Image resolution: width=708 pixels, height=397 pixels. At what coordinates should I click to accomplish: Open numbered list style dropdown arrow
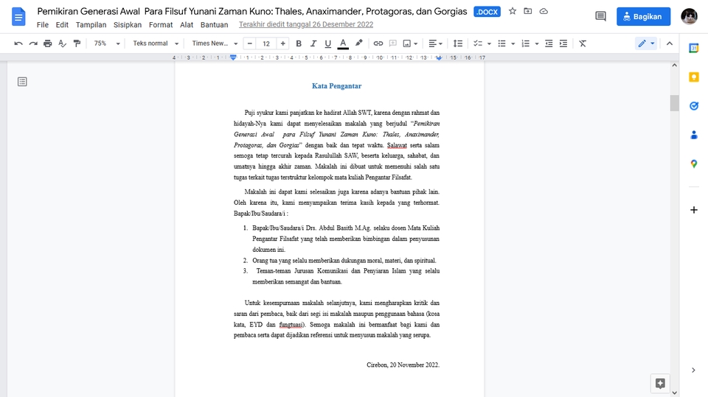click(537, 43)
